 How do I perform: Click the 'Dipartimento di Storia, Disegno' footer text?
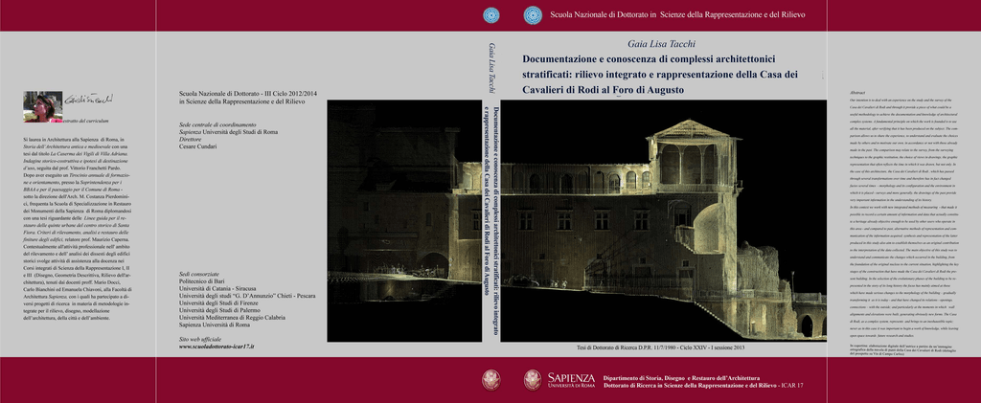(696, 376)
